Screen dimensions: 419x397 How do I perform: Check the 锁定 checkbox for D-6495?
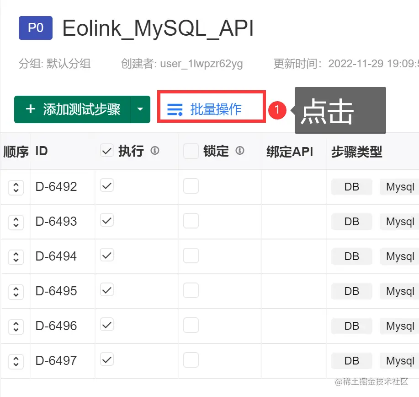click(191, 290)
